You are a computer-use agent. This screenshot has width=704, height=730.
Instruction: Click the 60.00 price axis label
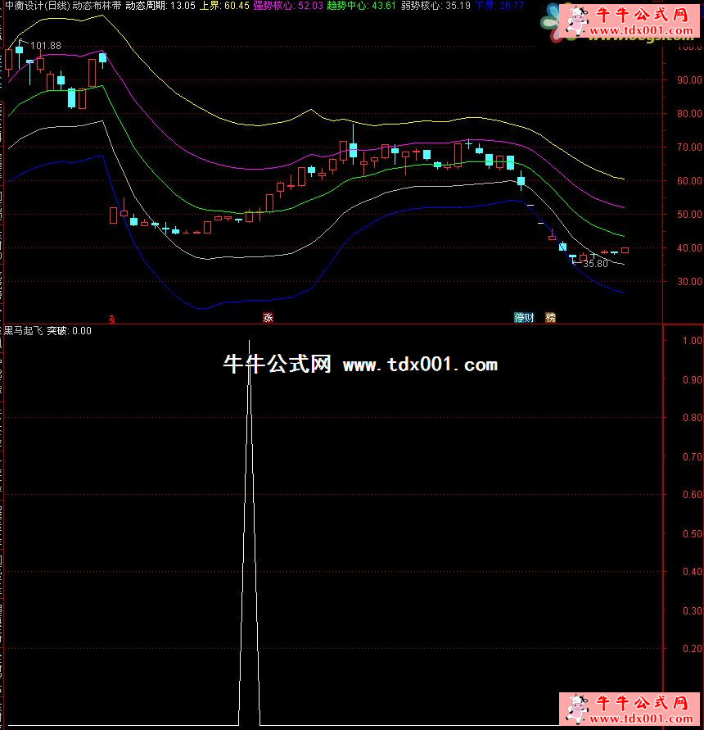tap(689, 180)
